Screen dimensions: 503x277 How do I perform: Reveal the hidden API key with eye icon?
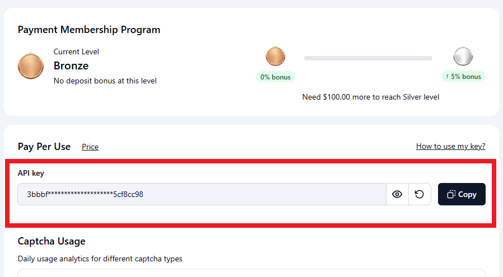tap(397, 194)
